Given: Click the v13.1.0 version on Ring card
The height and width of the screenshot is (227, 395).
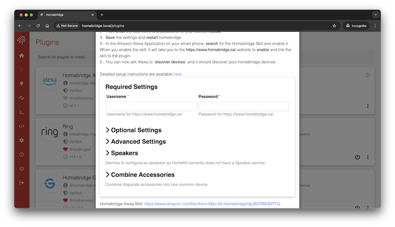Looking at the screenshot, I should (x=75, y=157).
